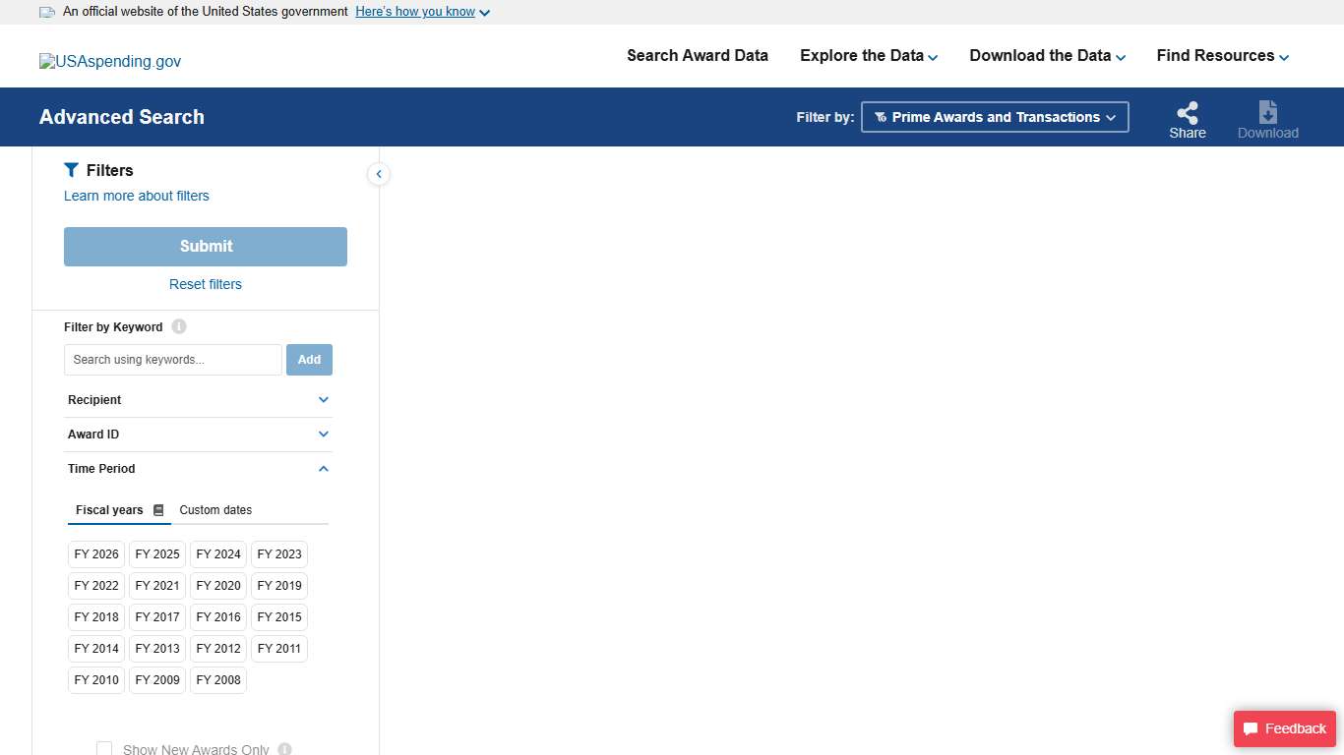The height and width of the screenshot is (755, 1344).
Task: Click the Filters funnel icon
Action: [70, 169]
